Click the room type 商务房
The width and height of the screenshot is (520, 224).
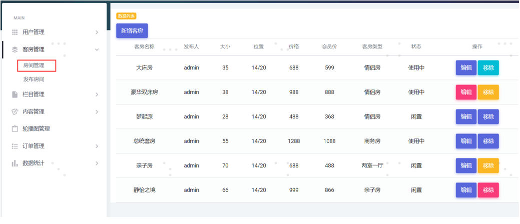pyautogui.click(x=372, y=141)
